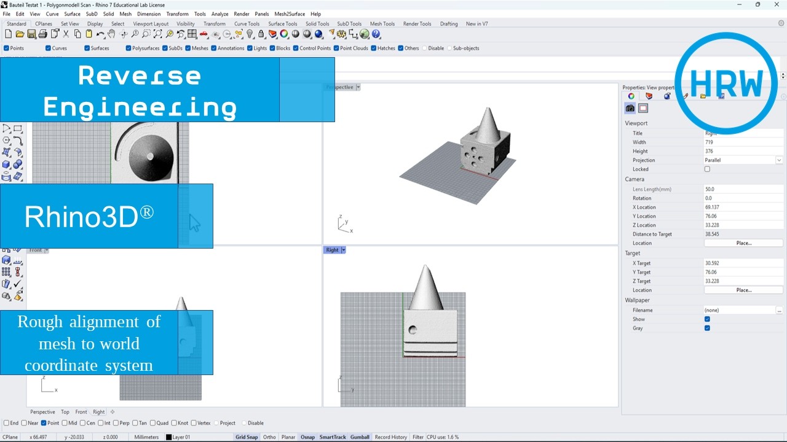Toggle the Meshes selection filter checkbox
Image resolution: width=787 pixels, height=442 pixels.
click(188, 48)
